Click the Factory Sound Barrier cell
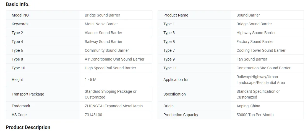 255,42
